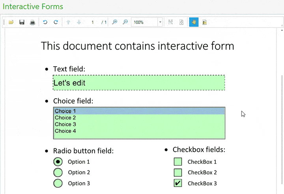Open a PDF file with the folder icon
Viewport: 284px width, 194px height.
coord(11,22)
